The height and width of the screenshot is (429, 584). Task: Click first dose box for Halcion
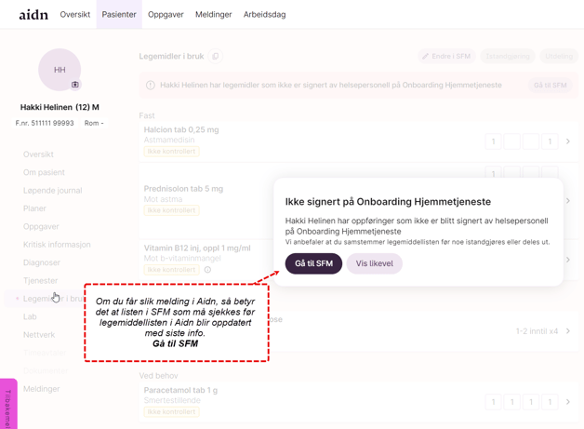click(x=493, y=141)
